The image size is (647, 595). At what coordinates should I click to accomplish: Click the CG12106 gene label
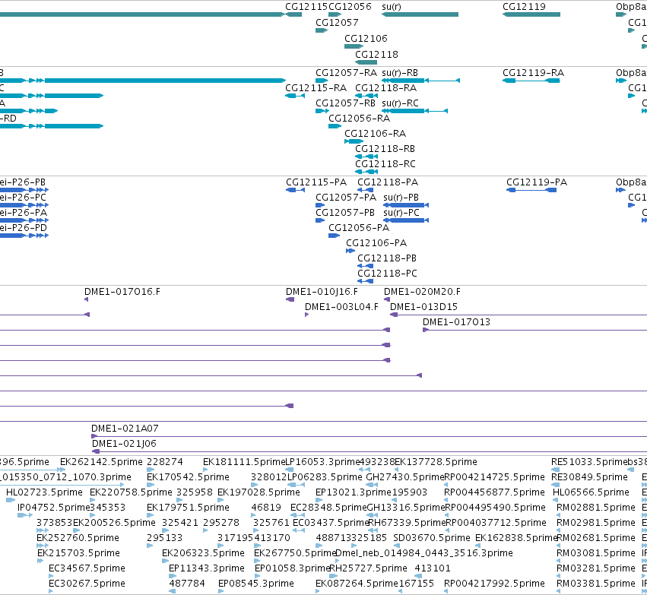click(x=366, y=38)
